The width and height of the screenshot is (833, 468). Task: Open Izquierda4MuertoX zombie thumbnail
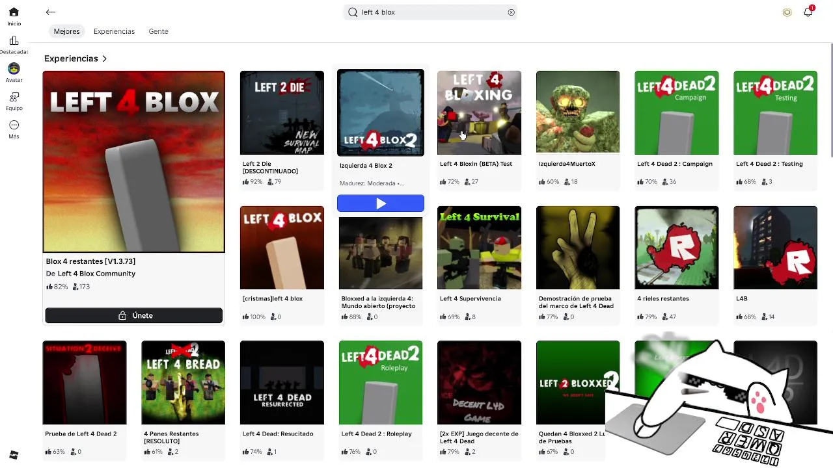(578, 112)
